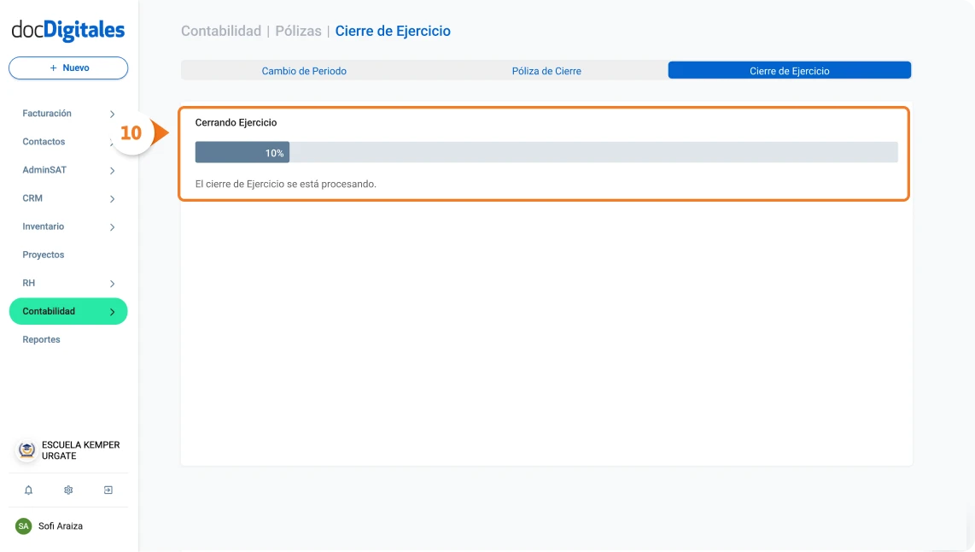
Task: Select the Cierre de Ejercicio tab
Action: click(x=789, y=71)
